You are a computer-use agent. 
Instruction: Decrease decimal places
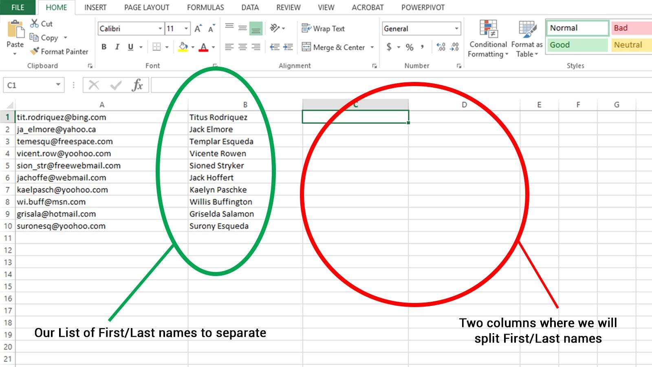454,47
